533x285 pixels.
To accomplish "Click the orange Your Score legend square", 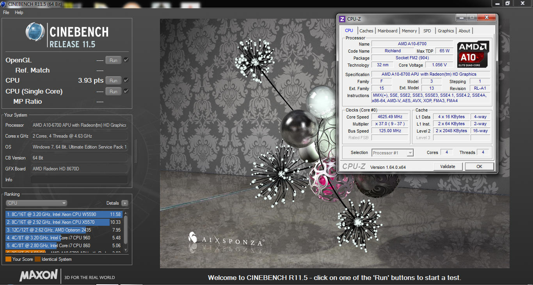I will [8, 259].
